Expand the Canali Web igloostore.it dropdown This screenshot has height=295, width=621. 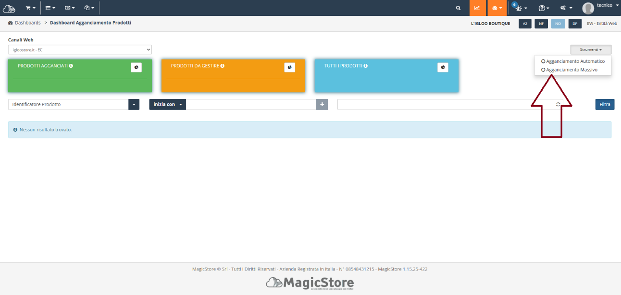(x=80, y=49)
